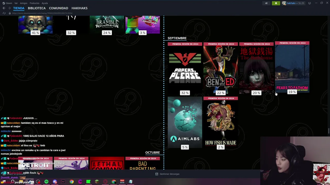Screen dimensions: 330x185
Task: Open the Bramble game thumbnail
Action: pos(107,25)
